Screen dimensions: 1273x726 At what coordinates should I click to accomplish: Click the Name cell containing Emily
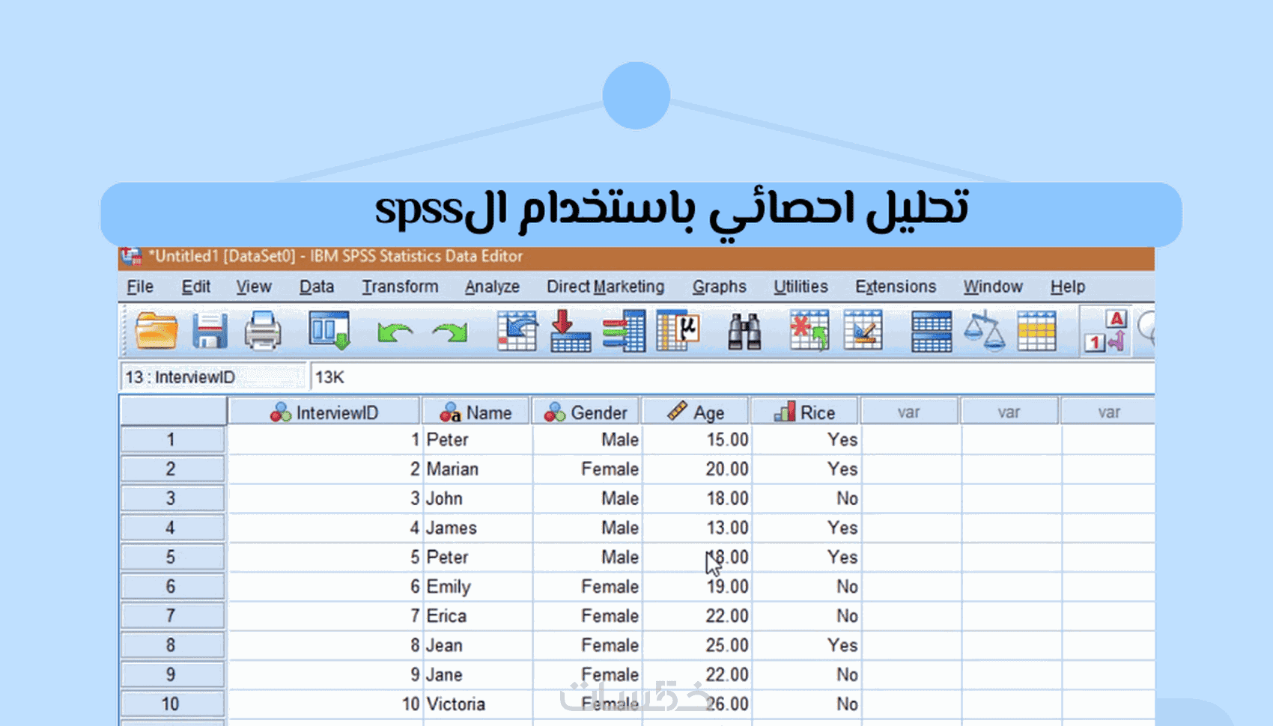click(478, 587)
